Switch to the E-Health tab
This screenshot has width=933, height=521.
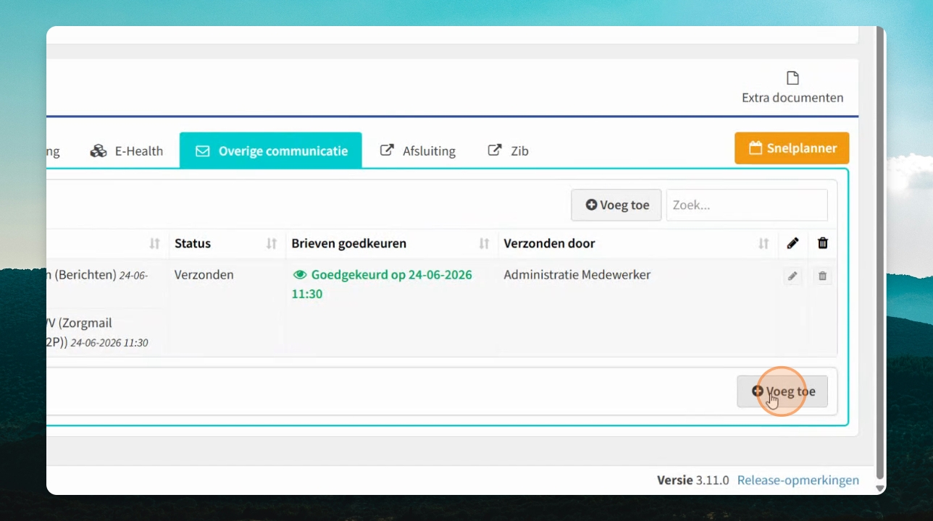127,151
